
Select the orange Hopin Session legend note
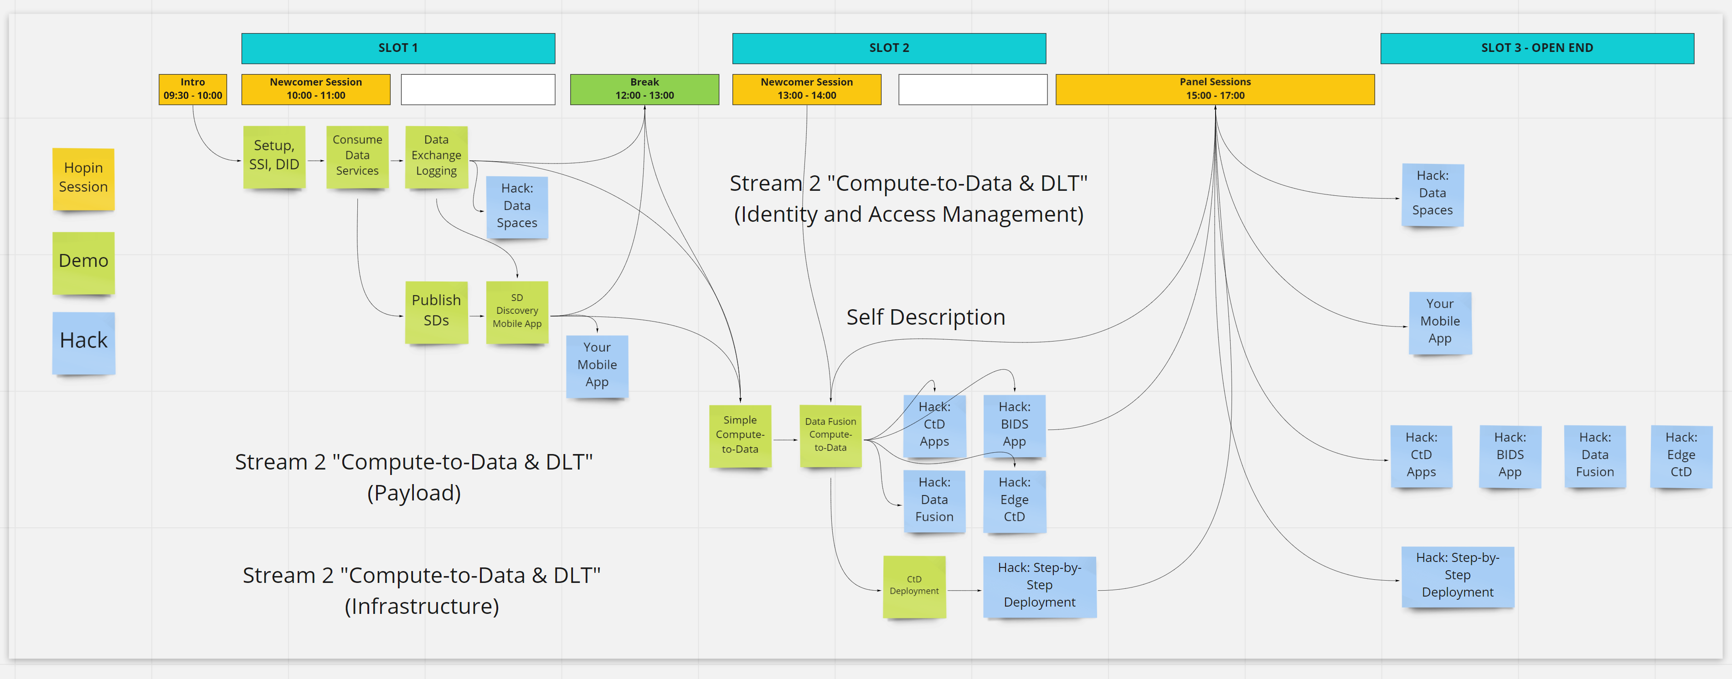click(x=83, y=179)
